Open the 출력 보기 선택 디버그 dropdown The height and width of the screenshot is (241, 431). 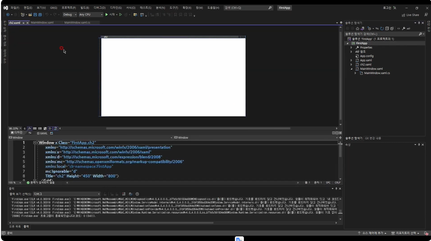(x=67, y=194)
